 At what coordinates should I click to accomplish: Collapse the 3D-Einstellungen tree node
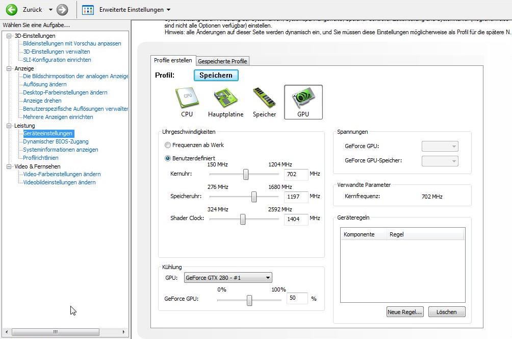click(x=9, y=36)
